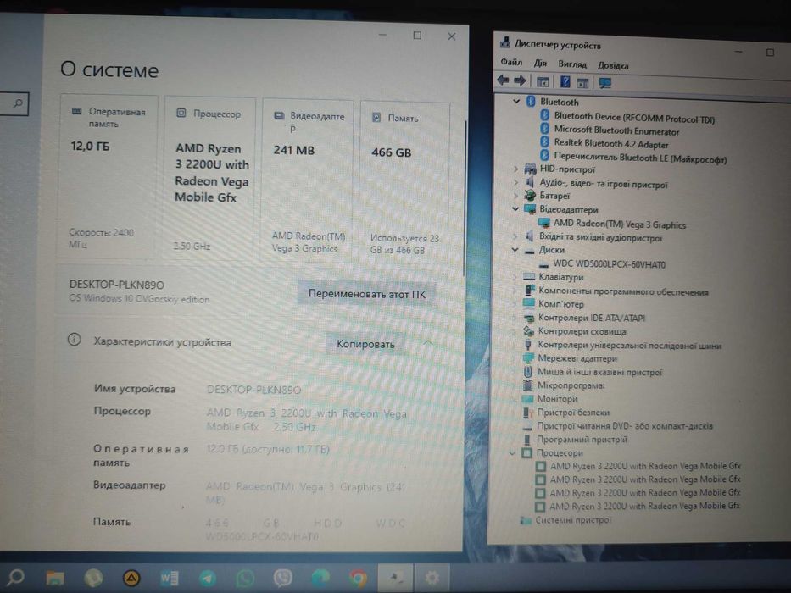Open Довідка menu
This screenshot has height=593, width=791.
click(x=613, y=65)
